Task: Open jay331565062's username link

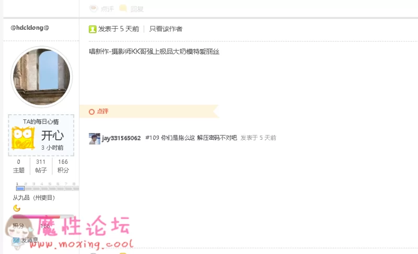Action: tap(121, 138)
